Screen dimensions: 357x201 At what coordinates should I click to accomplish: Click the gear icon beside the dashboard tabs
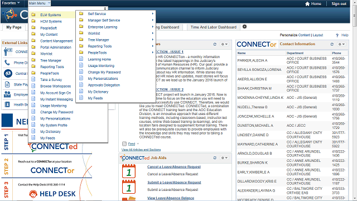[x=244, y=27]
